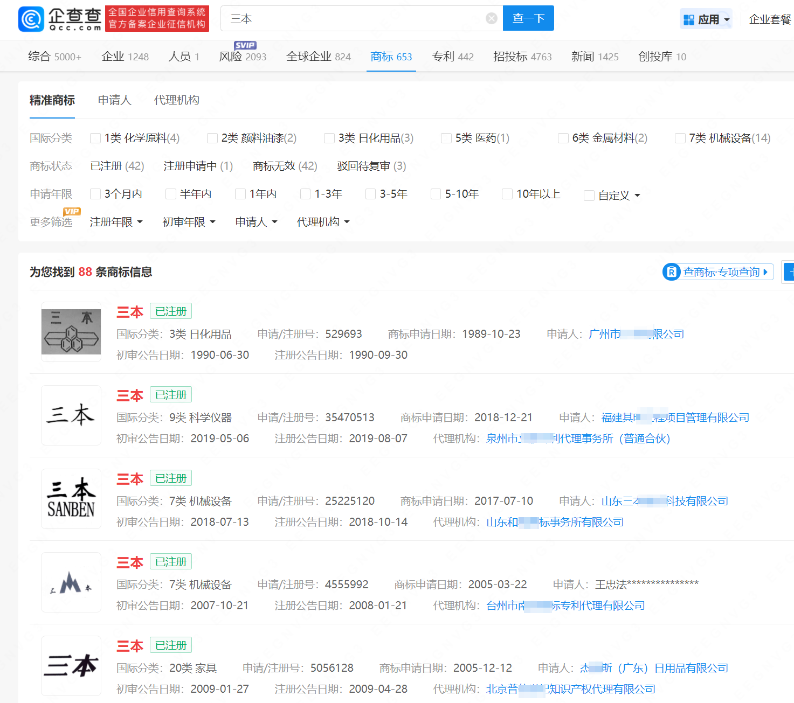Open the 代理机构 filter dropdown
Screen dimensions: 794x703
coord(323,222)
